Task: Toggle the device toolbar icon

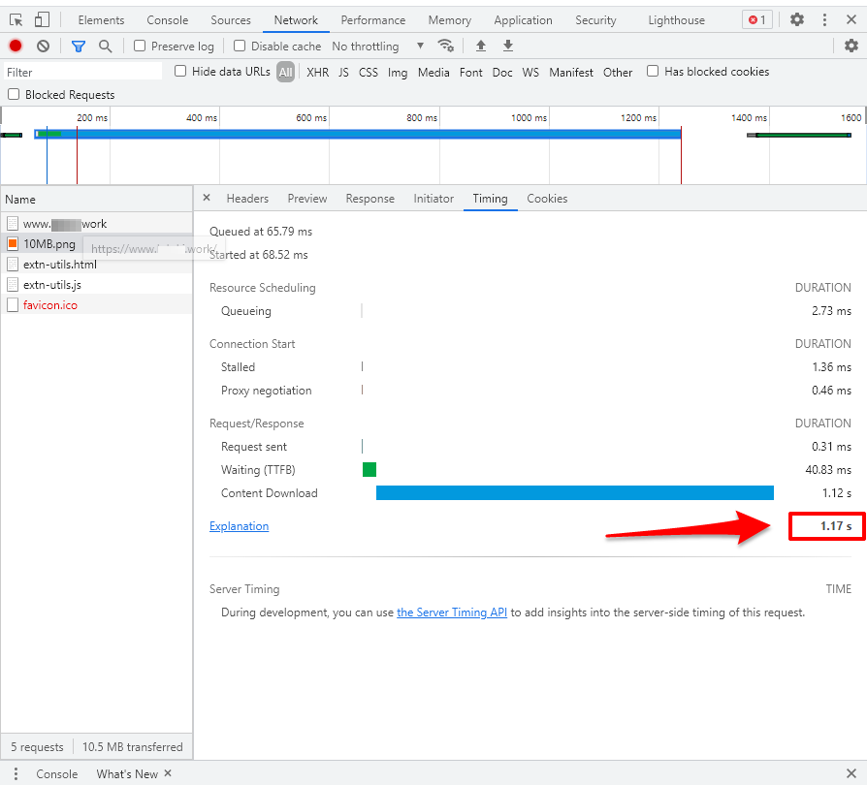Action: 42,20
